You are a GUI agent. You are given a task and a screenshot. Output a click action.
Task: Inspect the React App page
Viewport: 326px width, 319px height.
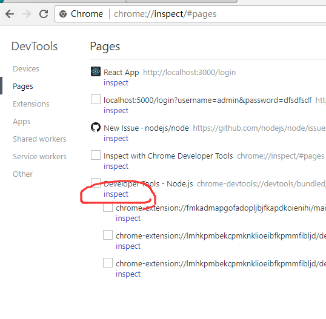tap(116, 83)
